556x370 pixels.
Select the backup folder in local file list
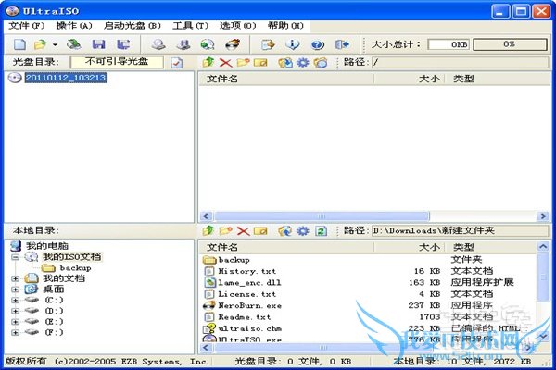pyautogui.click(x=234, y=260)
